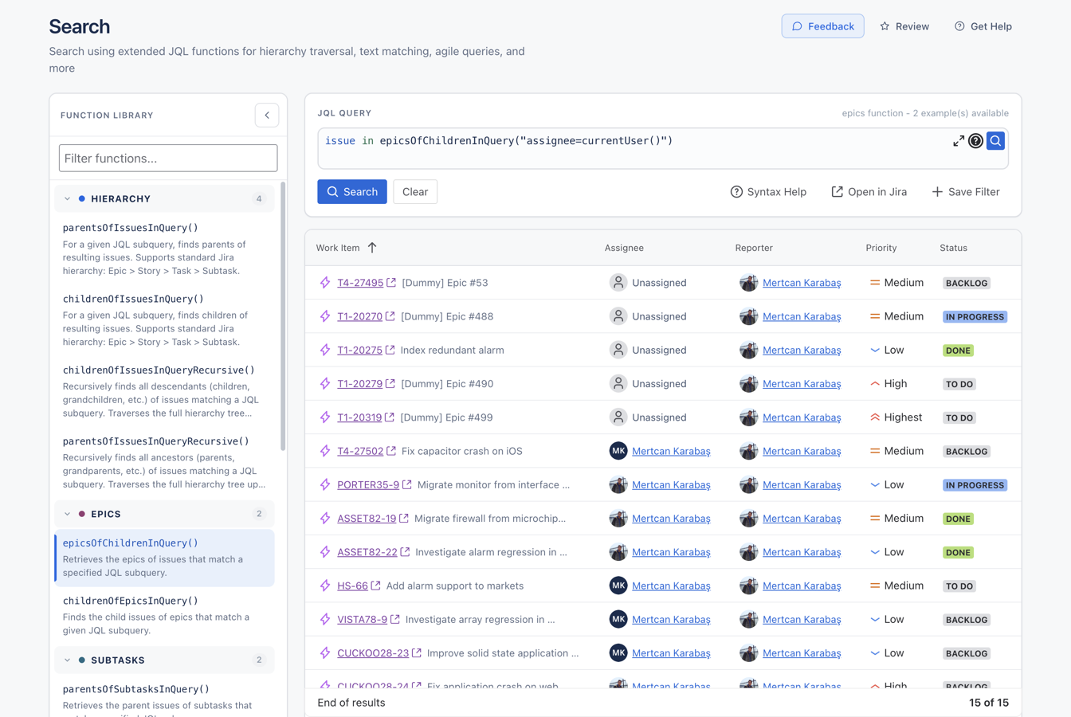The image size is (1071, 717).
Task: Select childrenOfIssuesInQueryRecursive() function
Action: (x=165, y=390)
